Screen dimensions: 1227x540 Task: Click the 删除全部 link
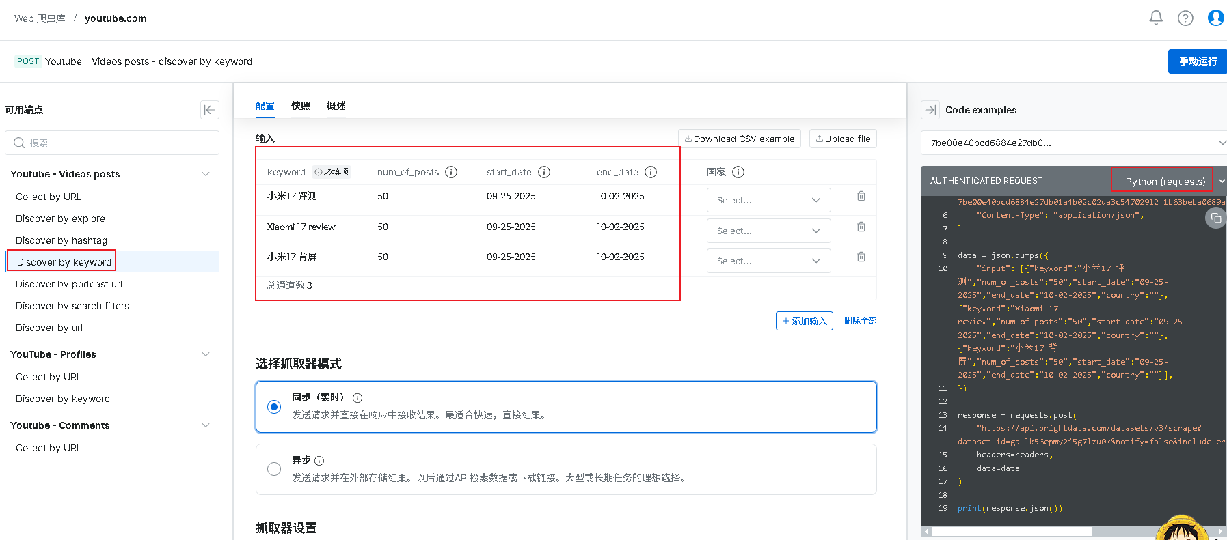click(x=860, y=321)
